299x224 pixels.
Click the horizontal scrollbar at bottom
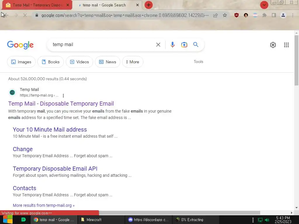point(179,213)
